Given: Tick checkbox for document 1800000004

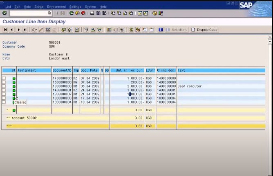Looking at the screenshot, I should click(x=4, y=102).
